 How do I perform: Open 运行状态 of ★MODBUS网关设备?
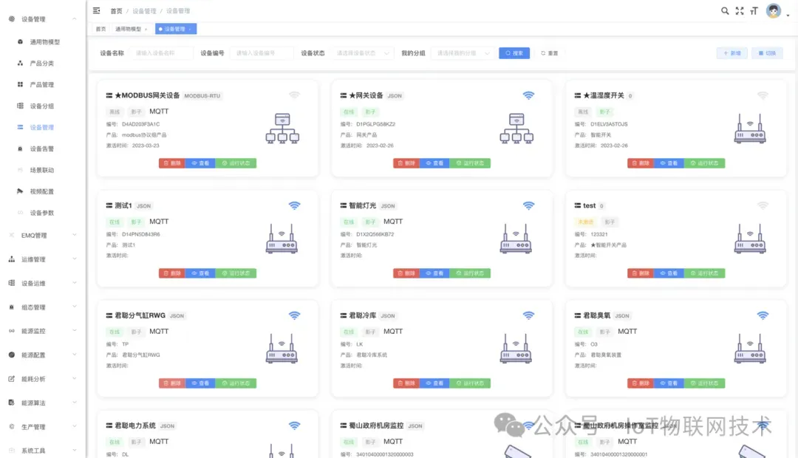point(236,163)
